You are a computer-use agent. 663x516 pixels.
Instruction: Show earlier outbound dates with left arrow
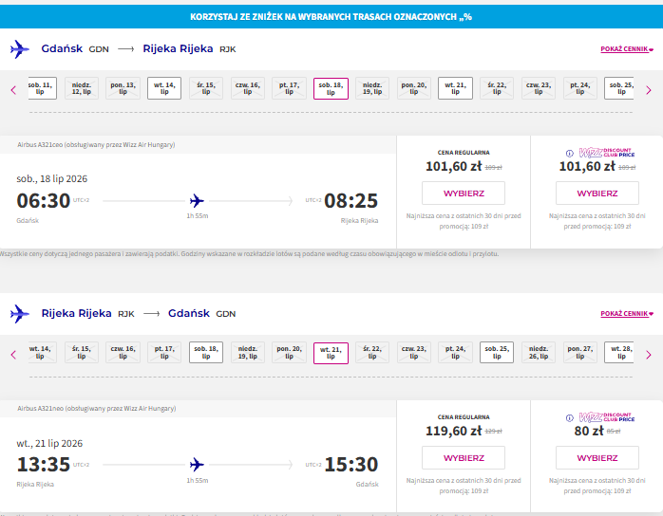[x=13, y=90]
